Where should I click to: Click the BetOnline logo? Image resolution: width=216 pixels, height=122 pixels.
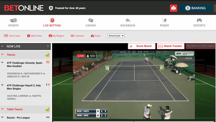(23, 8)
